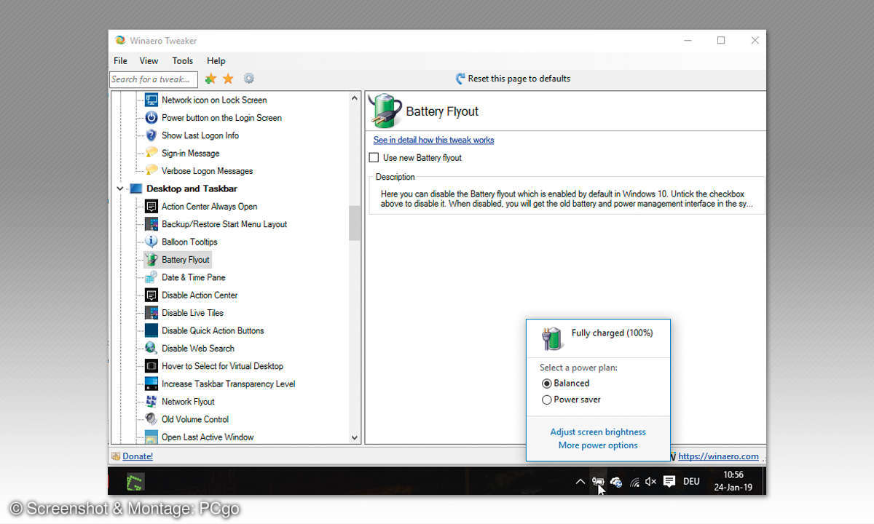The width and height of the screenshot is (874, 524).
Task: Show hidden tray icons chevron
Action: [x=580, y=481]
